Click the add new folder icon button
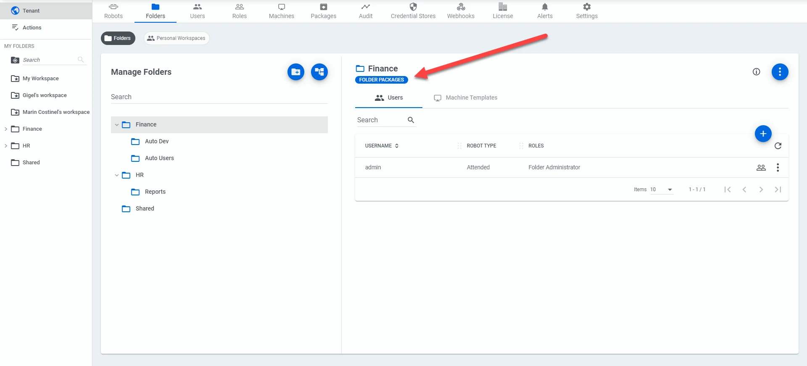This screenshot has height=366, width=807. 296,72
